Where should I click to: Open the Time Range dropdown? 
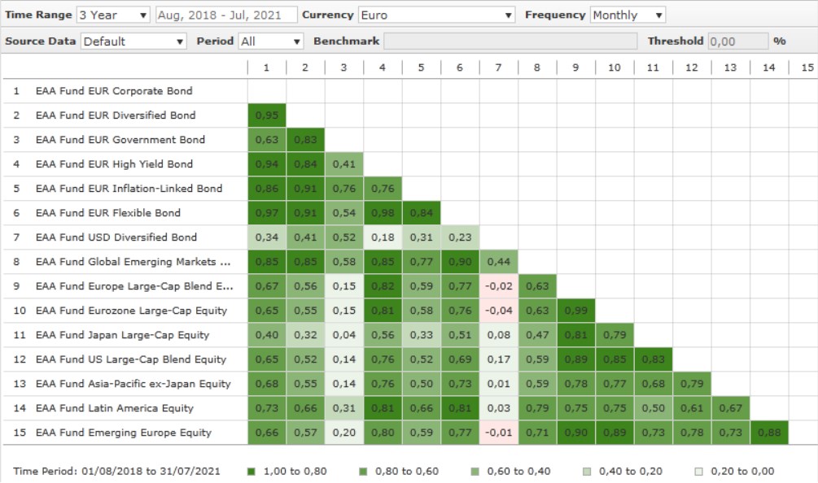[113, 15]
